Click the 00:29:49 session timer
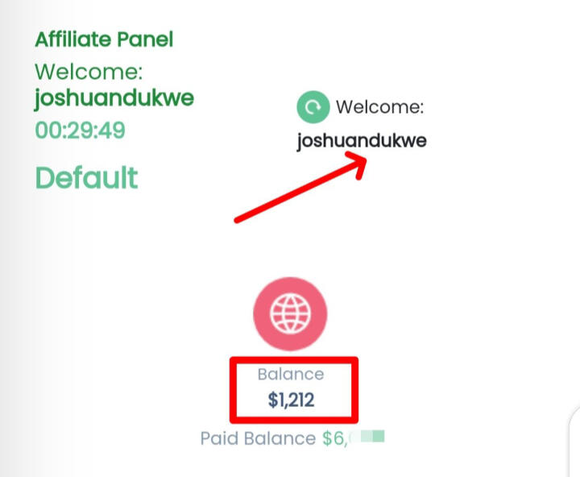 (x=80, y=130)
